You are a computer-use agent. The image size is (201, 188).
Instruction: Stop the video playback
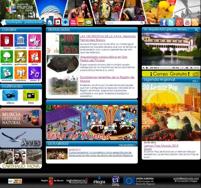coord(147,68)
